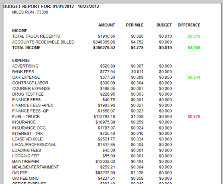The image size is (223, 184).
Task: Click the INSURANCE amount $18975.39
Action: (105, 122)
